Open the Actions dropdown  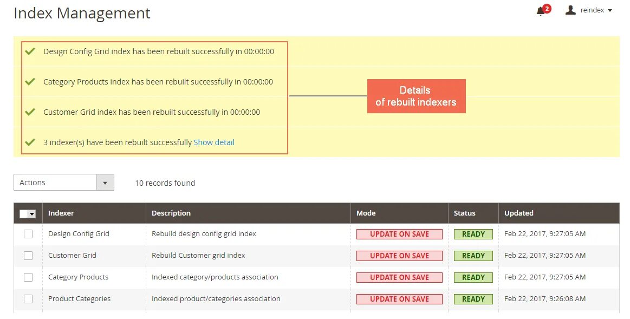click(64, 183)
